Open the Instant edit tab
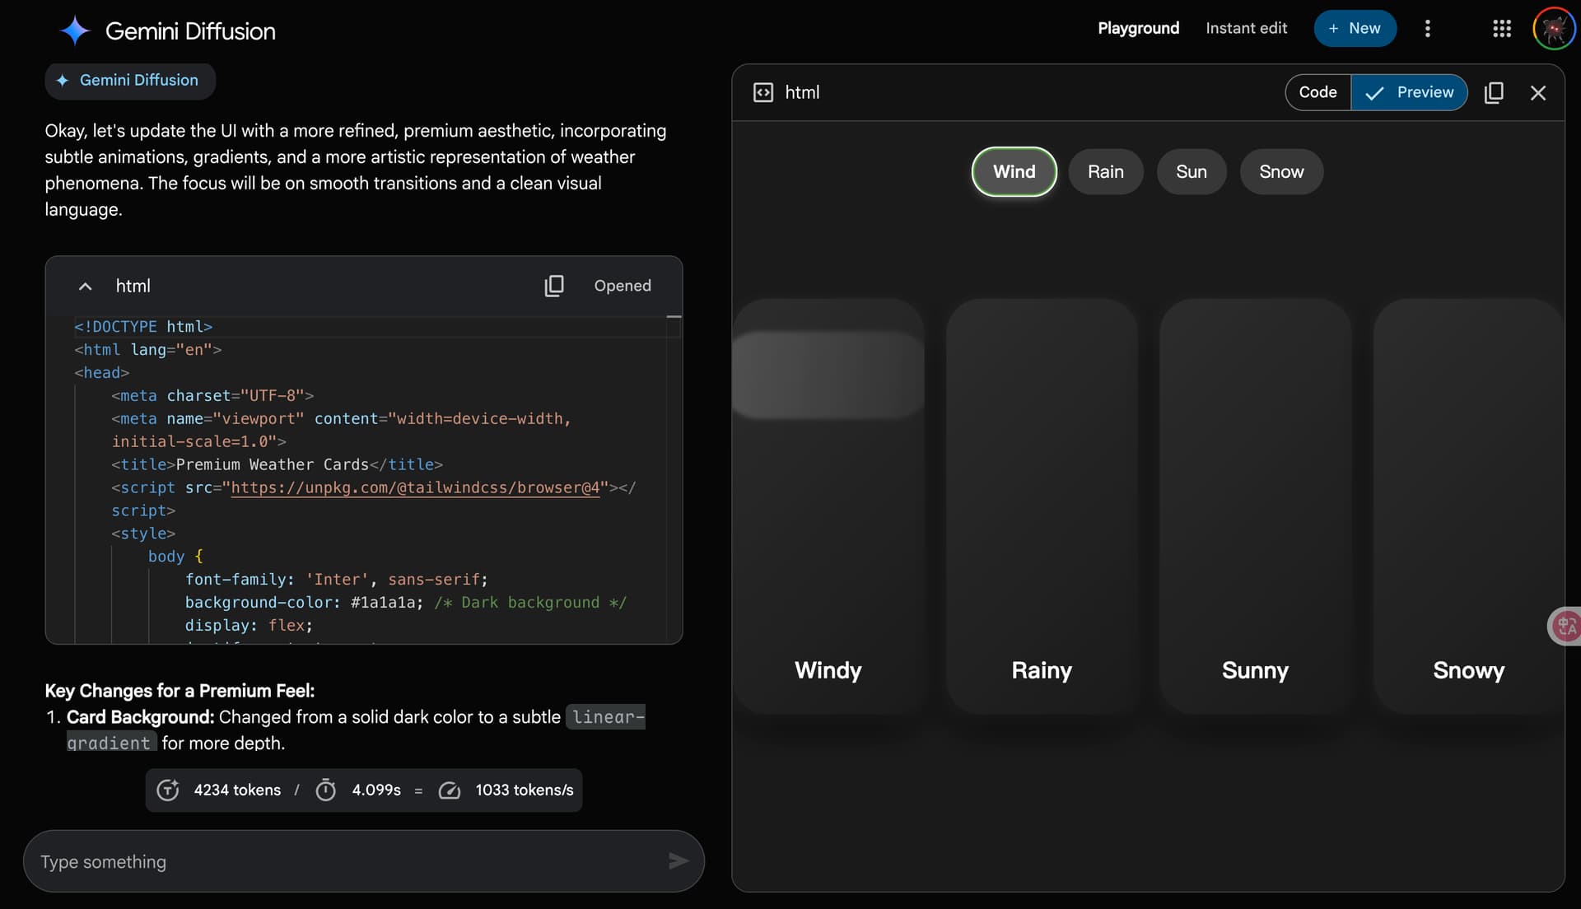This screenshot has width=1581, height=909. click(1246, 28)
